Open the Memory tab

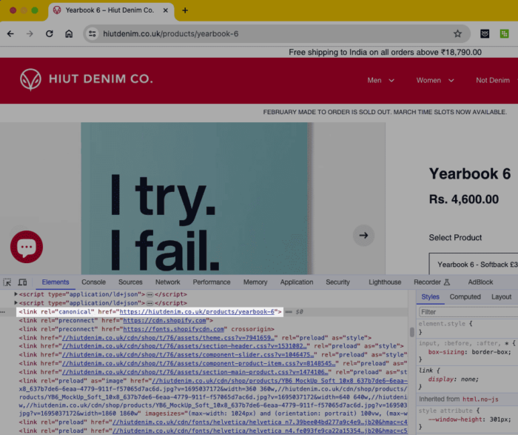point(255,282)
